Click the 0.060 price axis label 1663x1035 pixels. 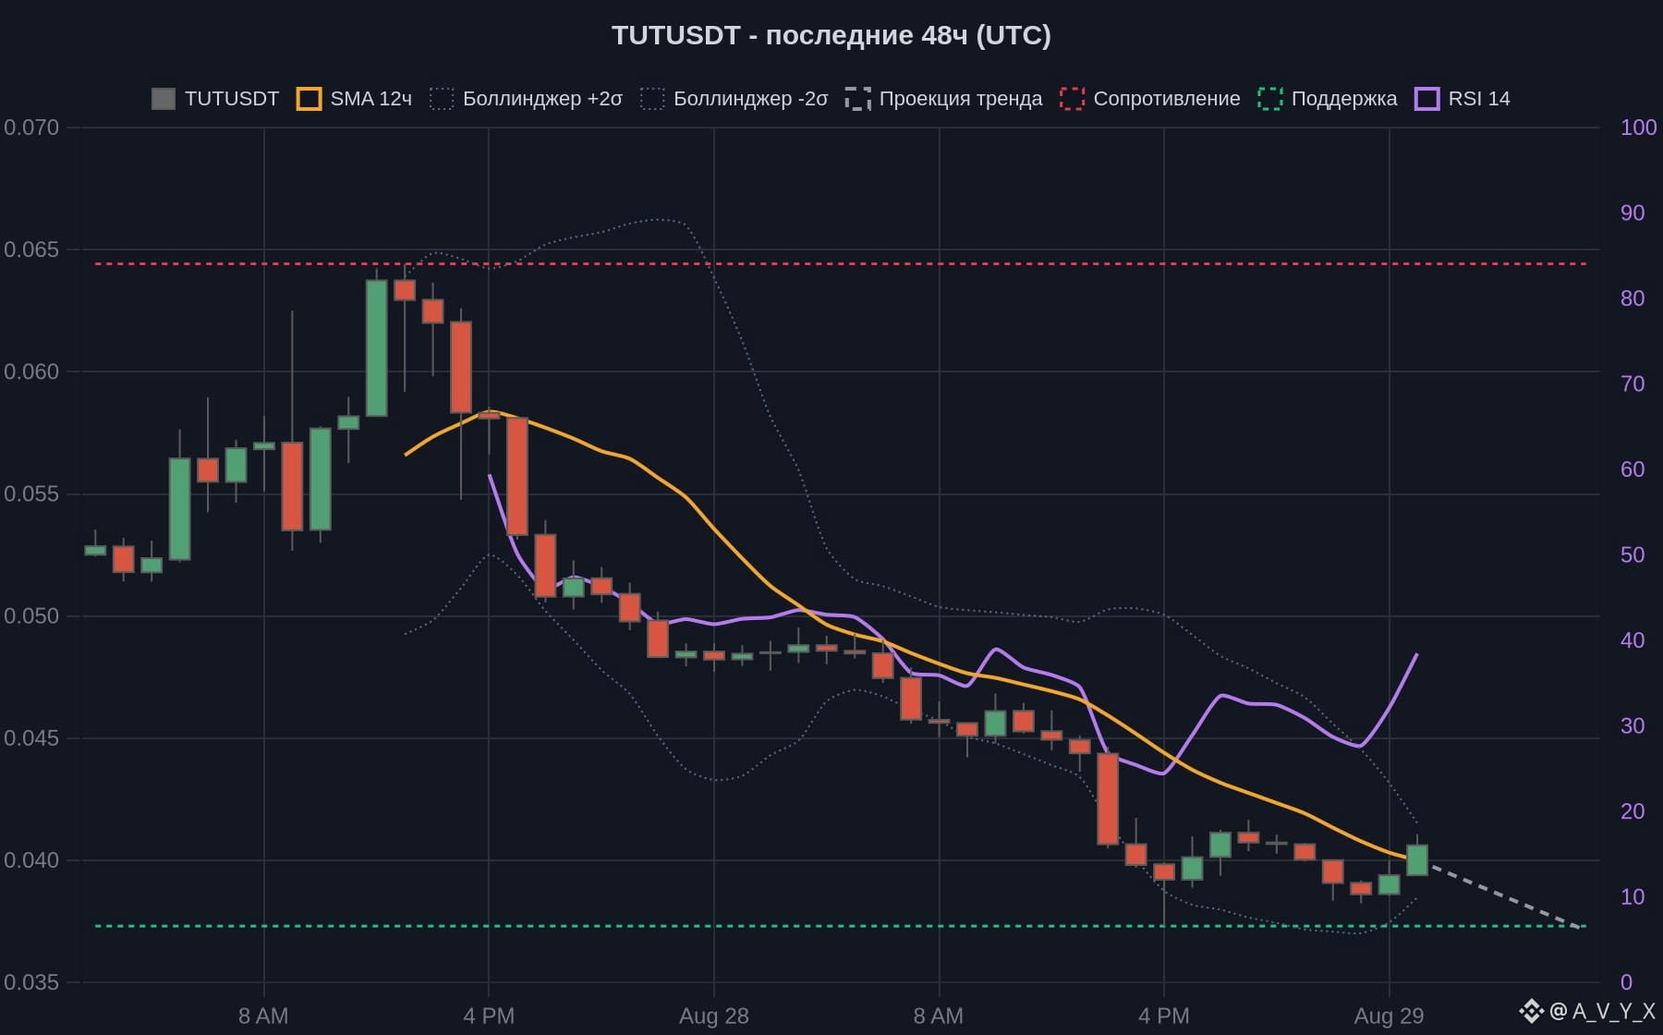[31, 371]
